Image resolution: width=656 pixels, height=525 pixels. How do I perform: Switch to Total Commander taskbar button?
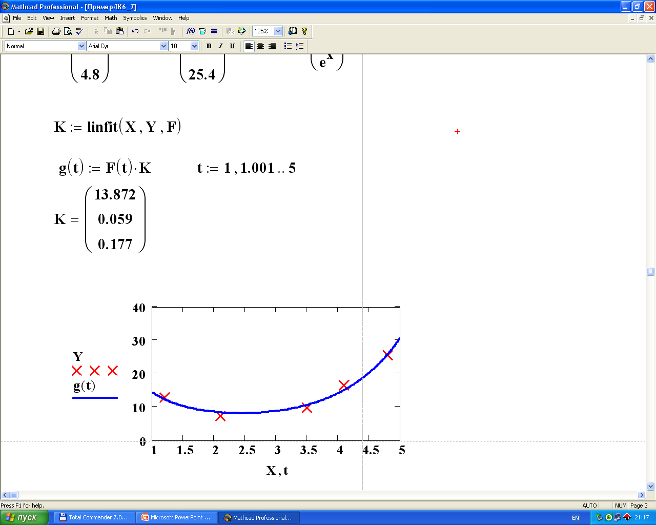[x=94, y=517]
